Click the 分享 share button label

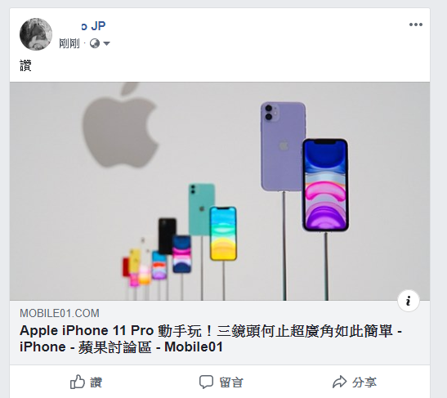pyautogui.click(x=364, y=382)
